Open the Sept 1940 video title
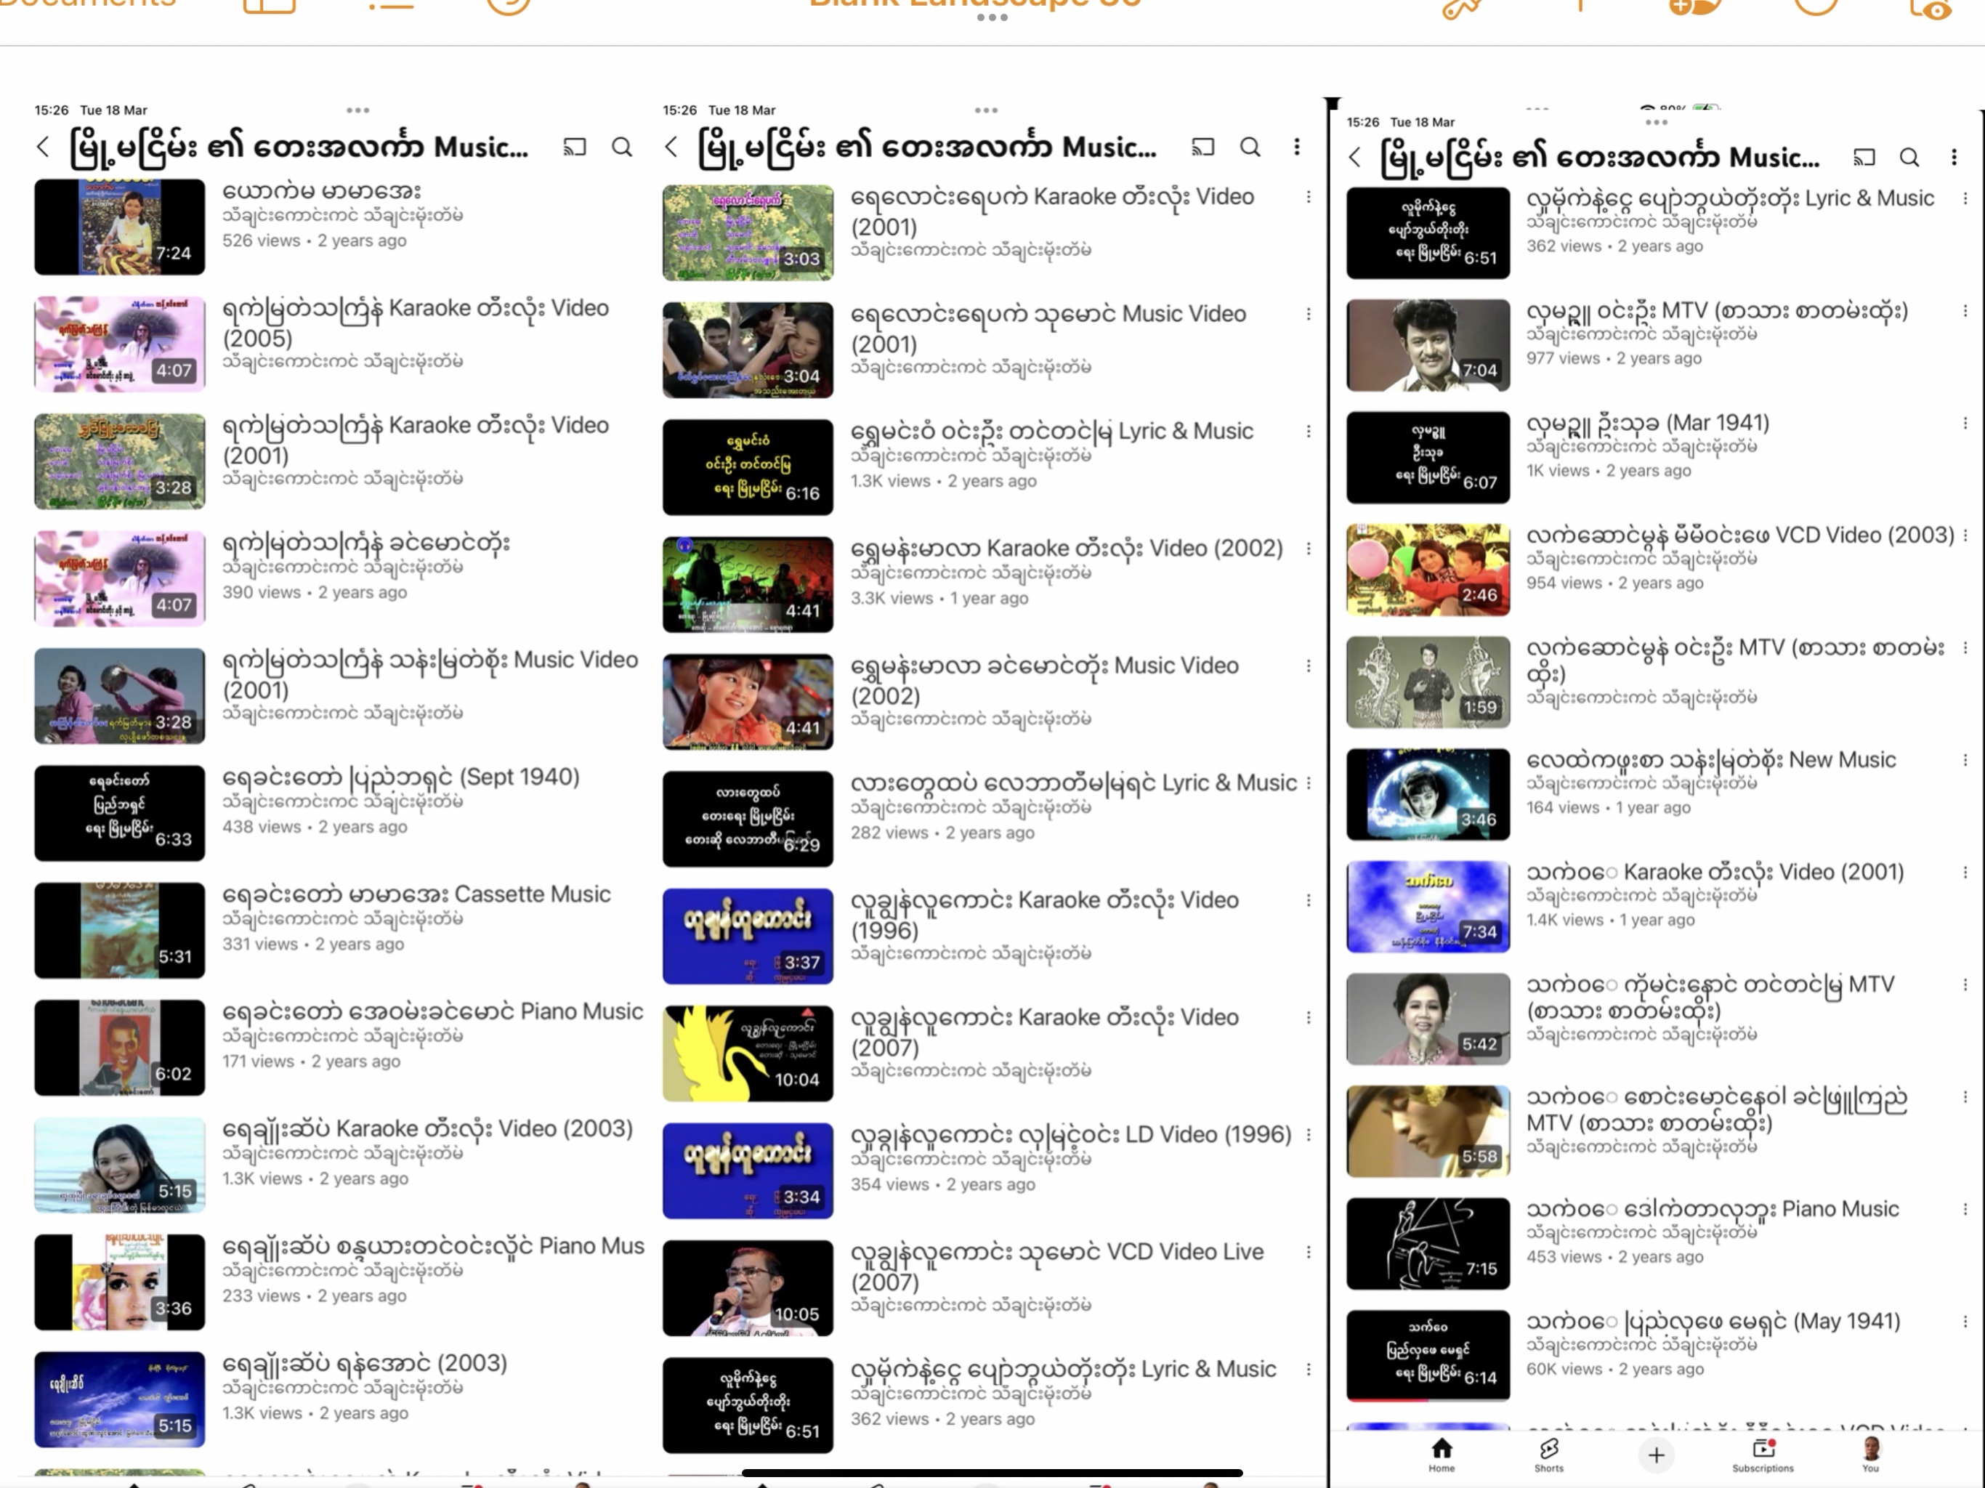This screenshot has width=1985, height=1488. (x=401, y=777)
